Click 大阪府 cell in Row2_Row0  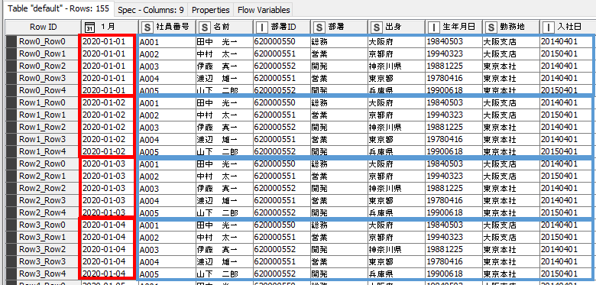(x=397, y=164)
